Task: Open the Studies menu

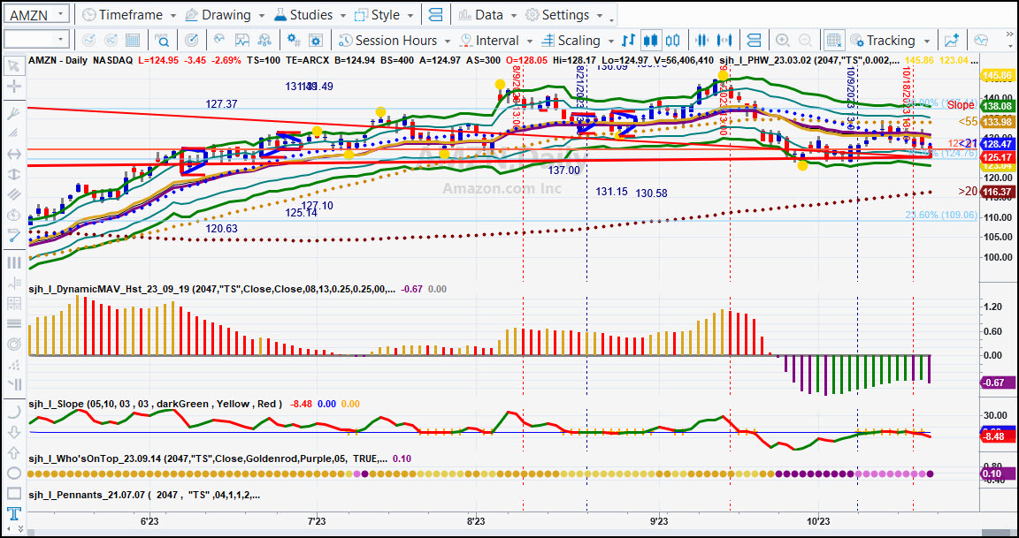Action: [x=310, y=14]
